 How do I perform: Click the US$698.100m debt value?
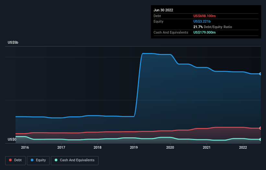204,16
